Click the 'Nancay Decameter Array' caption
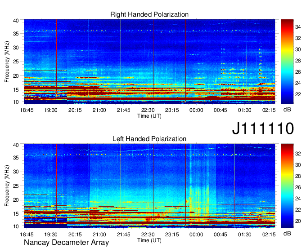The height and width of the screenshot is (248, 306). click(x=66, y=243)
